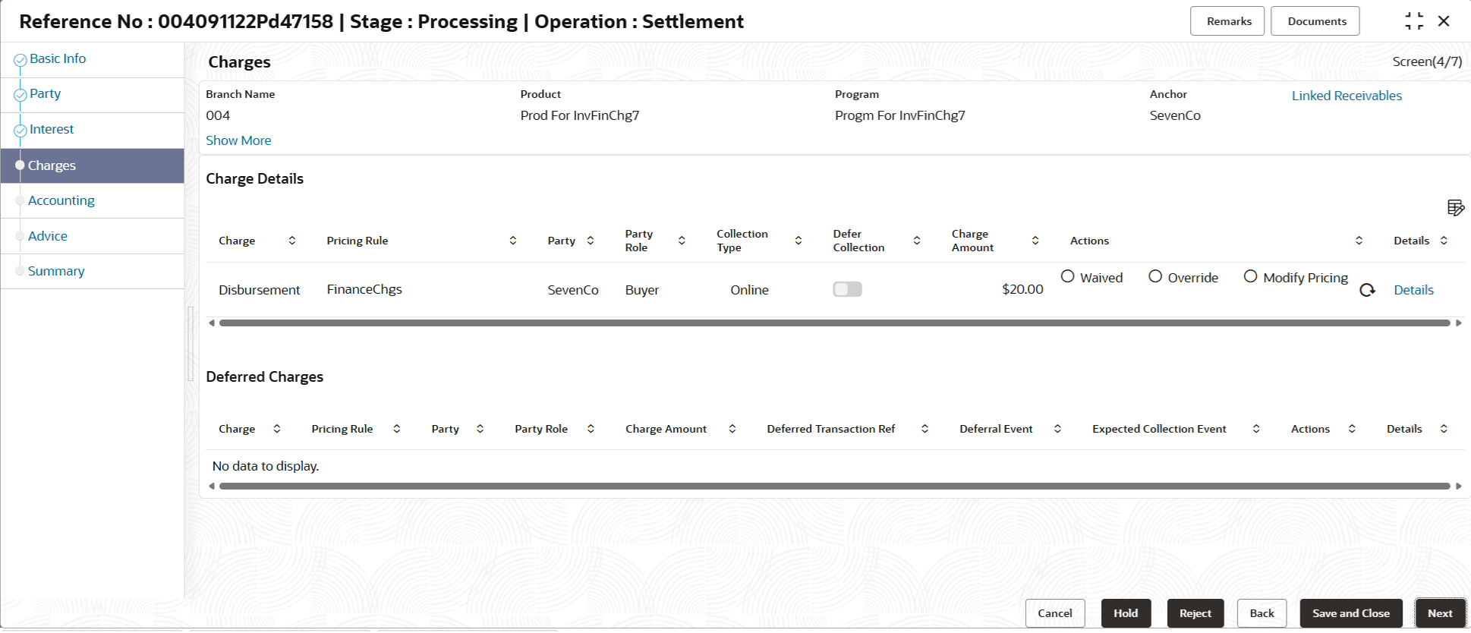Screen dimensions: 1471x633
Task: Toggle the Defer Collection switch
Action: click(847, 289)
